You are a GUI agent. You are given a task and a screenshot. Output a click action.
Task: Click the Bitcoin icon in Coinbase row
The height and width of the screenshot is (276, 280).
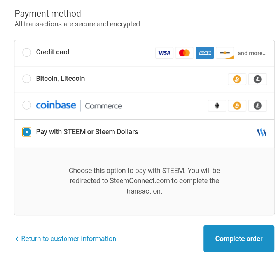tap(237, 106)
